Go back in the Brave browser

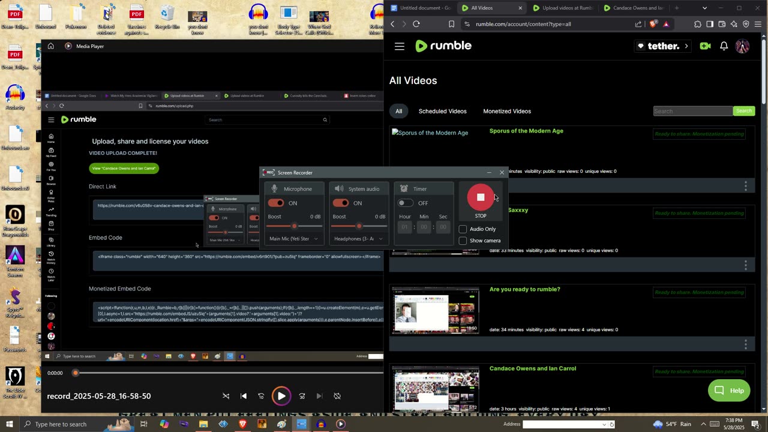392,24
